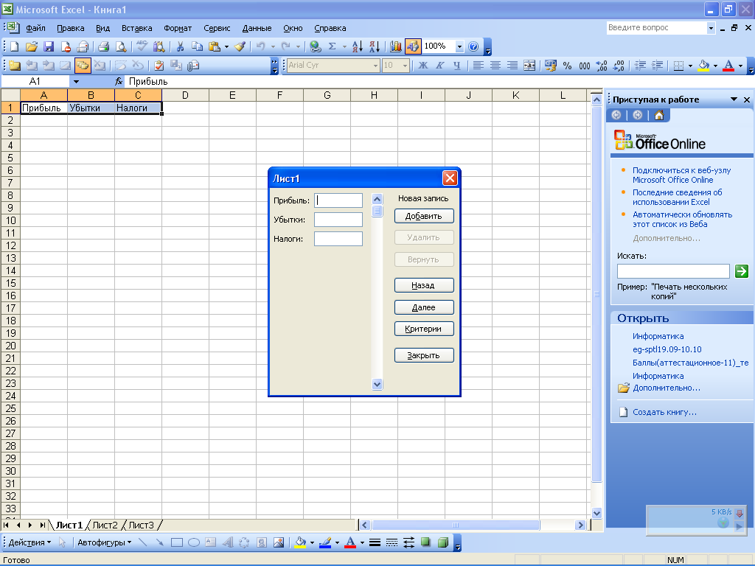Click the Currency style icon
This screenshot has width=755, height=566.
[550, 66]
